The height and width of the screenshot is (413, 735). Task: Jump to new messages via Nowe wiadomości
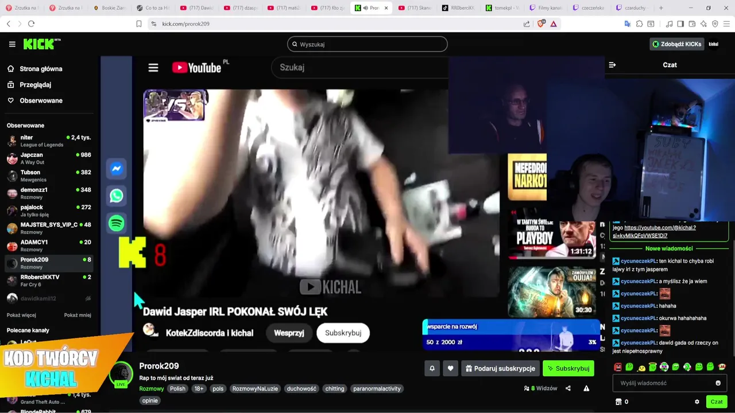pos(669,248)
